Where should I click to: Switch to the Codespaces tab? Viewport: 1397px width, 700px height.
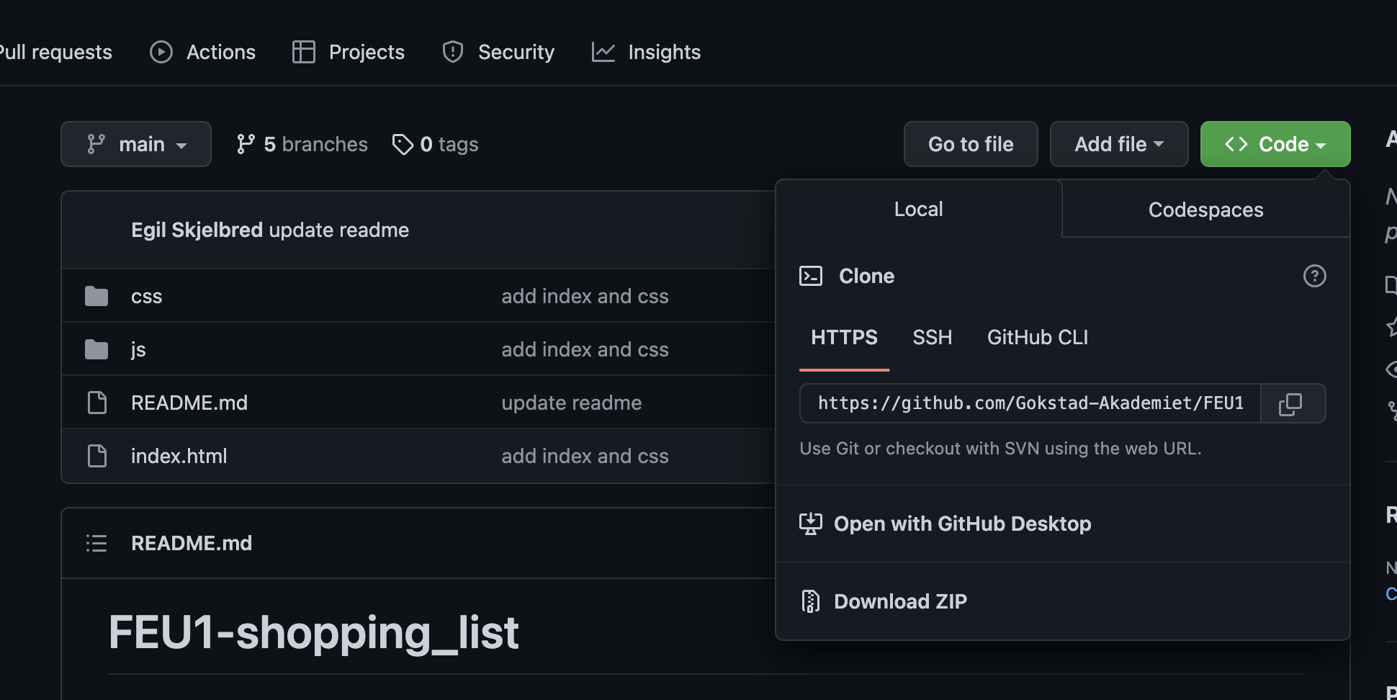point(1205,210)
